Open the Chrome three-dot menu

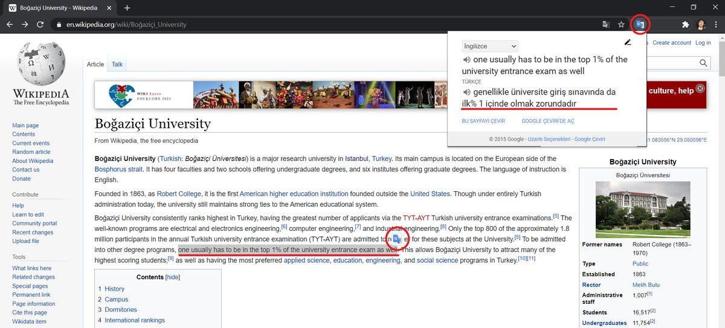717,25
